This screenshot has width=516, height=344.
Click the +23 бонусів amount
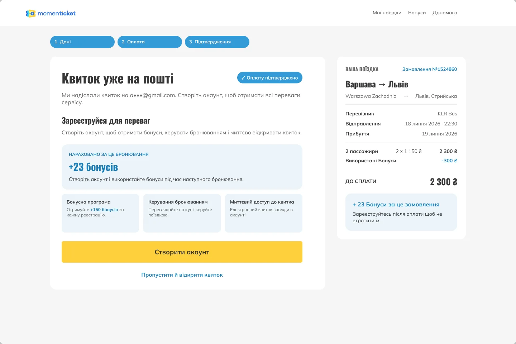tap(93, 167)
